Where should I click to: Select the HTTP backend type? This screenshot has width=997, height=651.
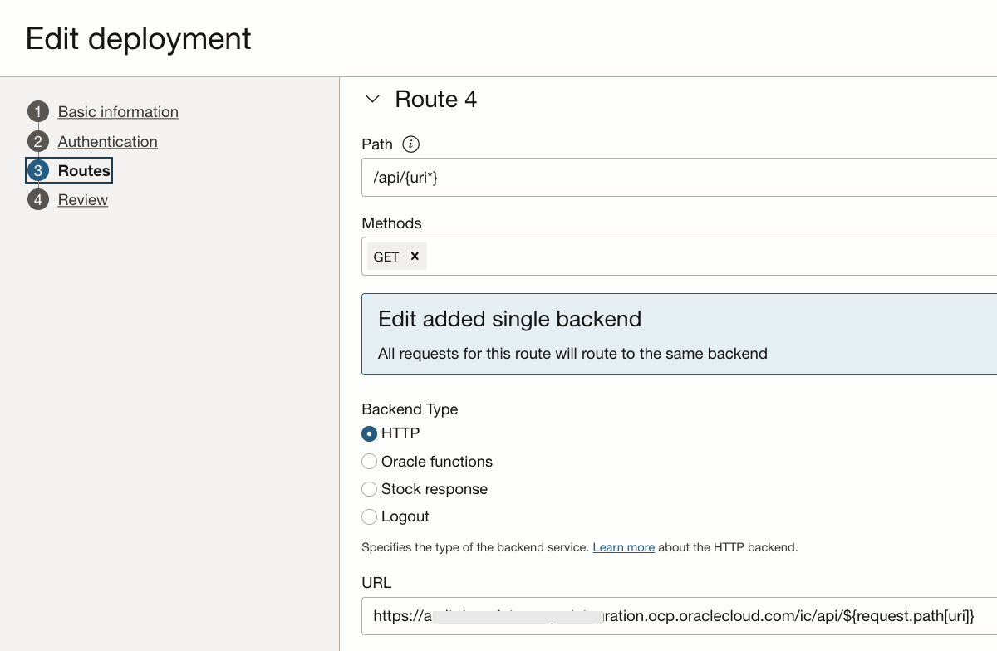[x=370, y=433]
